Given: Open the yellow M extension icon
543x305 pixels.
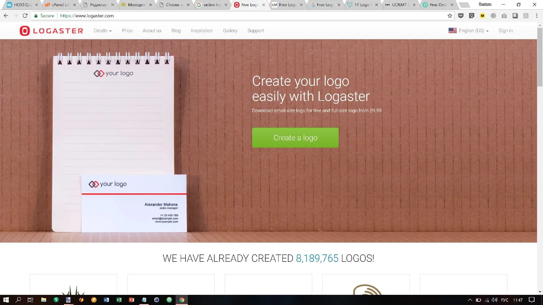Looking at the screenshot, I should click(482, 16).
